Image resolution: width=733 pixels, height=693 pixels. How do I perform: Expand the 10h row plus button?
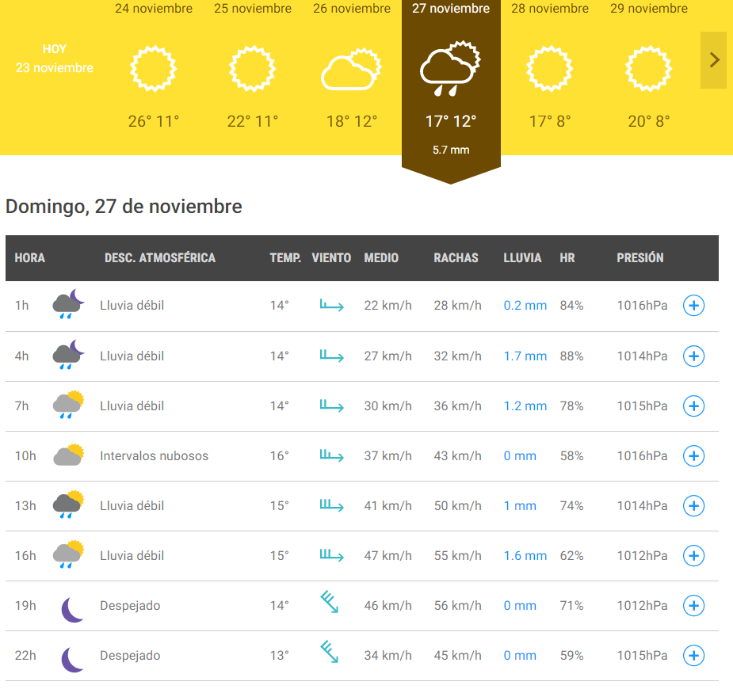click(693, 456)
